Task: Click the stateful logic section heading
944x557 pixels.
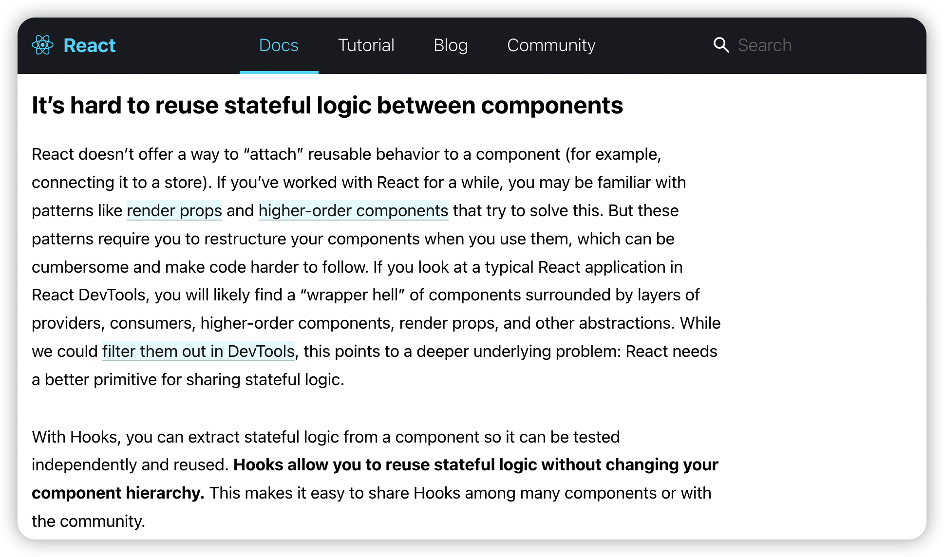Action: (x=327, y=105)
